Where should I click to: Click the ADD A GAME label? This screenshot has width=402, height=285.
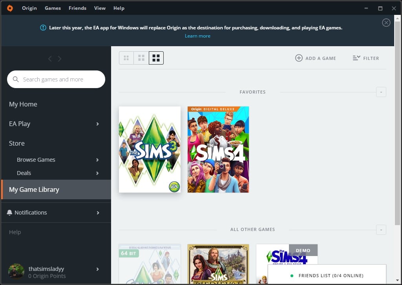(321, 58)
